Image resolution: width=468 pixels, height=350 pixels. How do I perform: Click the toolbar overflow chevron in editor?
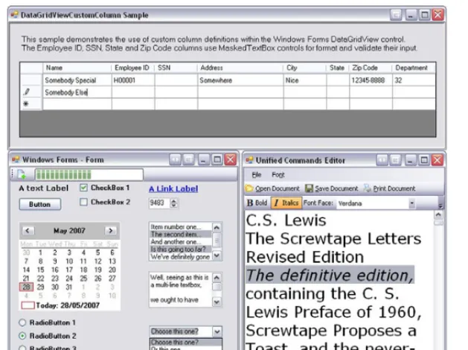pos(440,205)
